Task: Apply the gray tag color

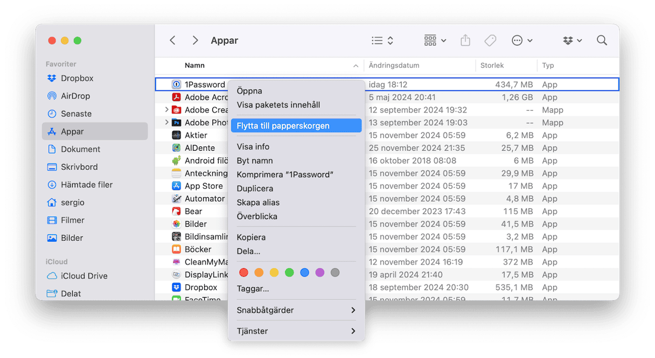Action: tap(335, 273)
